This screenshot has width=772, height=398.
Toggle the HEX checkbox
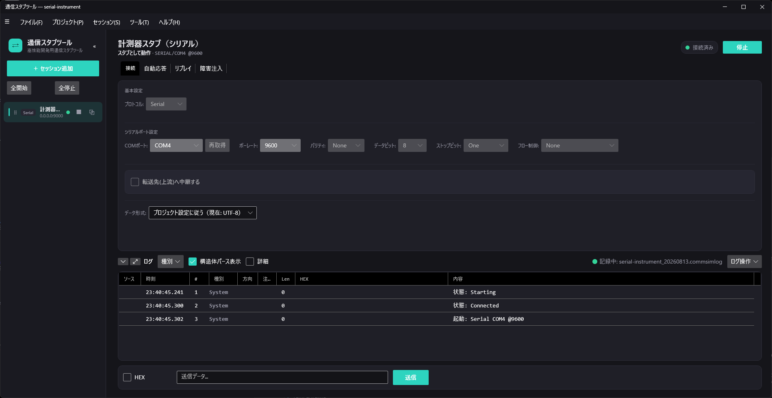tap(127, 377)
